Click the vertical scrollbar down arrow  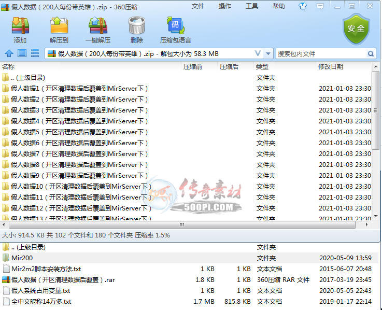click(376, 216)
